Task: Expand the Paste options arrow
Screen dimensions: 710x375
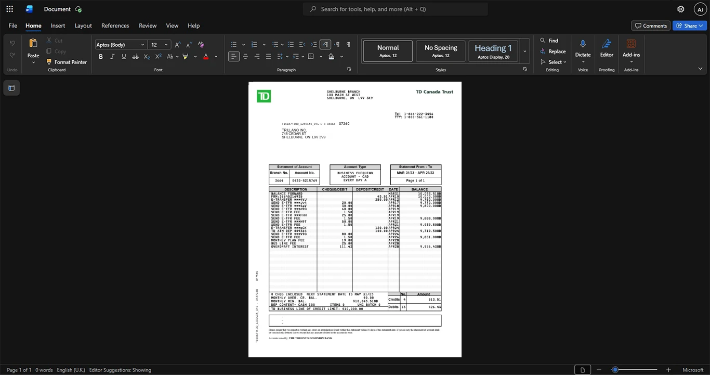Action: click(x=33, y=62)
